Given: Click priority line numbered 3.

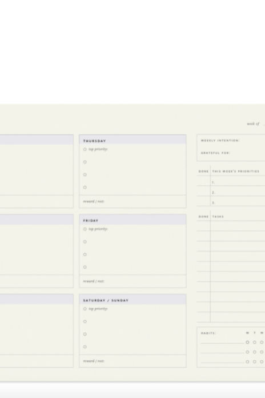Looking at the screenshot, I should click(238, 202).
